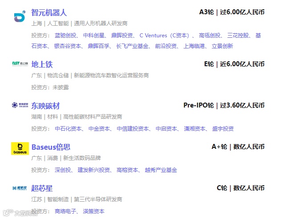Open investor link 三花控股

238,36
